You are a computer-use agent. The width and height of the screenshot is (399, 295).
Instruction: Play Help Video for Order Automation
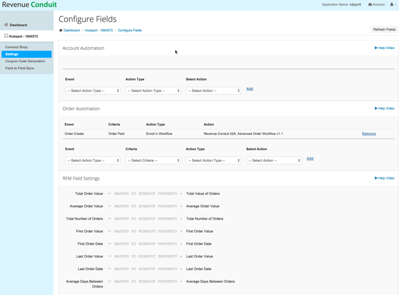[384, 108]
